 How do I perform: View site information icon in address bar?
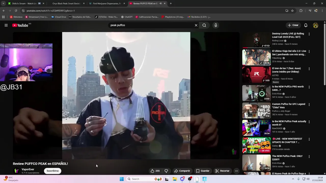(x=23, y=11)
